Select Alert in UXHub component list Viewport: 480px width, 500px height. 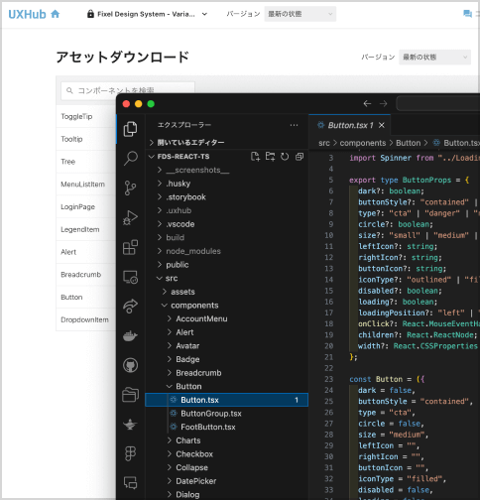tap(86, 252)
